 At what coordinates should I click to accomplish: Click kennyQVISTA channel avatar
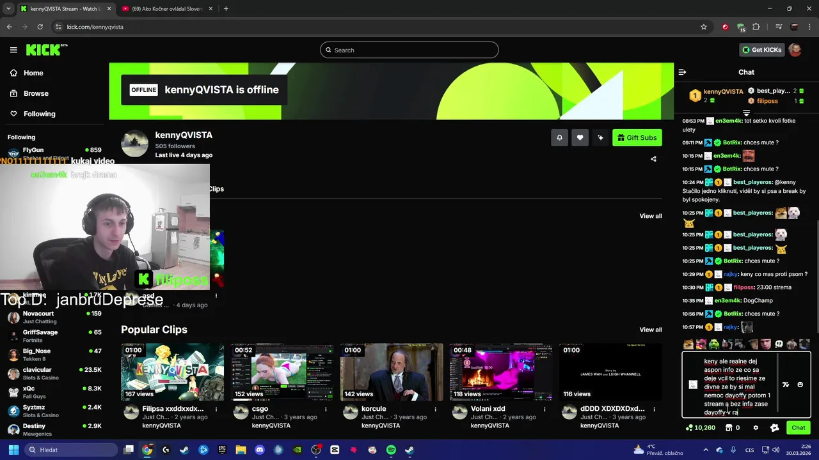[135, 144]
